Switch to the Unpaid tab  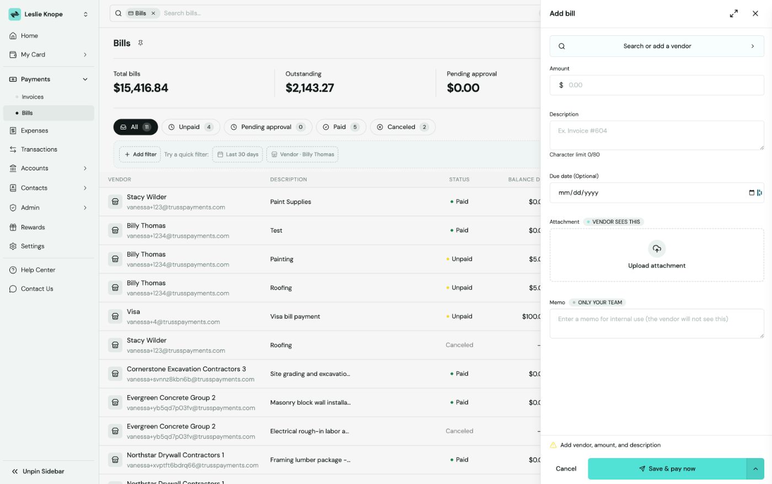click(191, 127)
